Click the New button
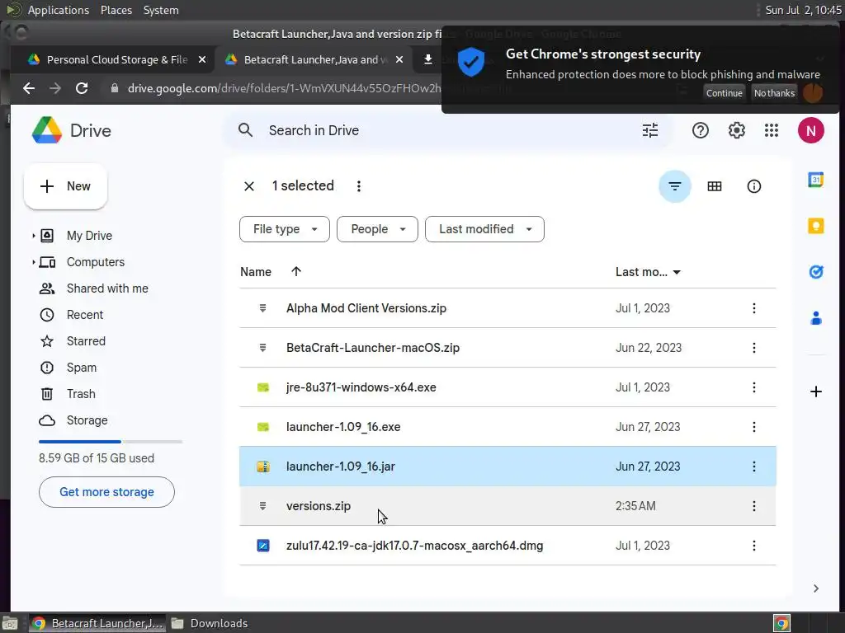This screenshot has width=845, height=633. (66, 186)
